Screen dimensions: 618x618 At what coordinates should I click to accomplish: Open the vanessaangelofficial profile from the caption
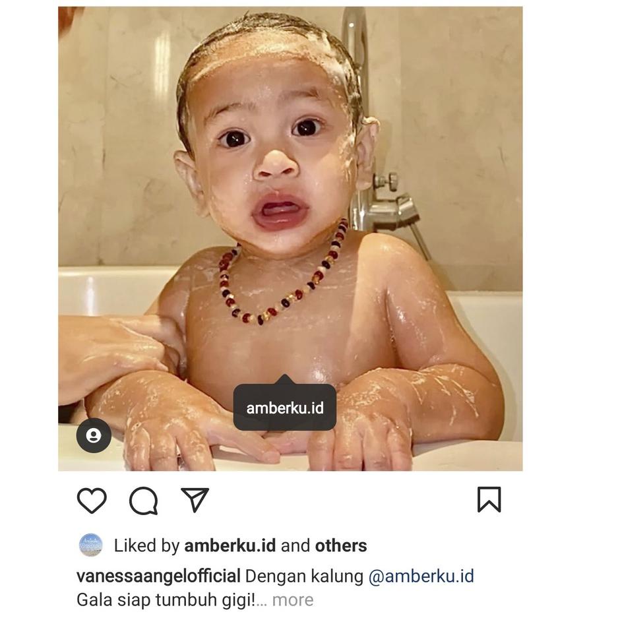pyautogui.click(x=158, y=576)
